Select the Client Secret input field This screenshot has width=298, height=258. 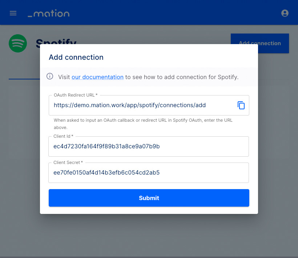[148, 173]
